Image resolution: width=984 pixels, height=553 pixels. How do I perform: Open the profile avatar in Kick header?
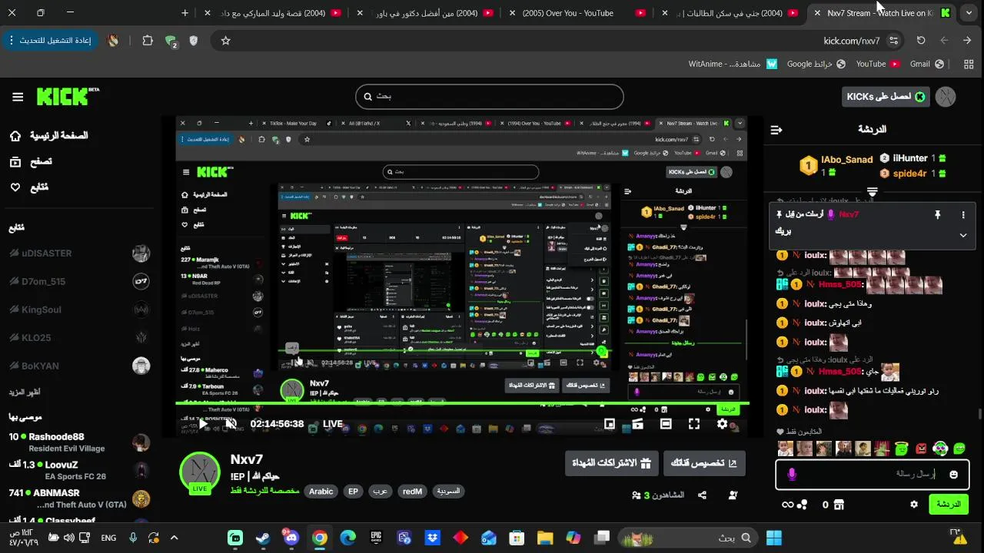[946, 97]
